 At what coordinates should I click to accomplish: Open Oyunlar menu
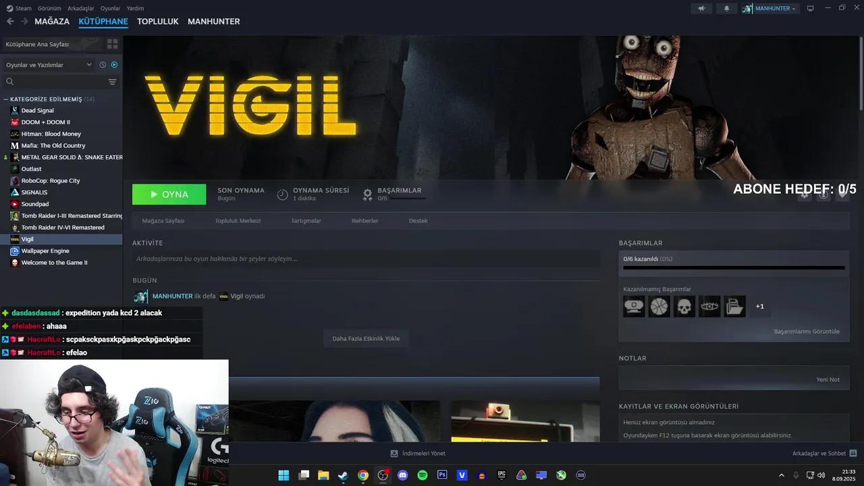(110, 8)
